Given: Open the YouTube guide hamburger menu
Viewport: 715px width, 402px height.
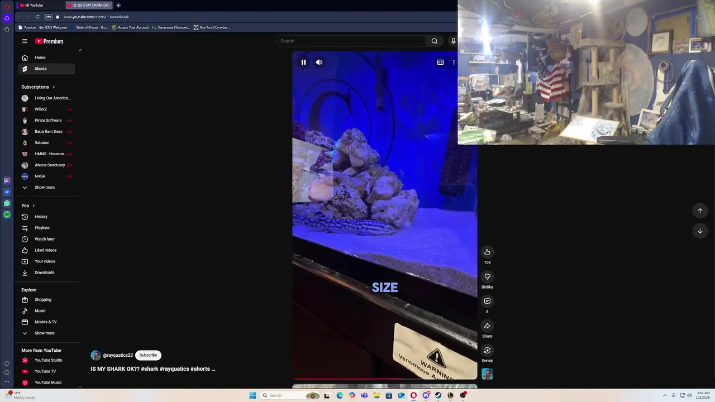Looking at the screenshot, I should point(25,41).
